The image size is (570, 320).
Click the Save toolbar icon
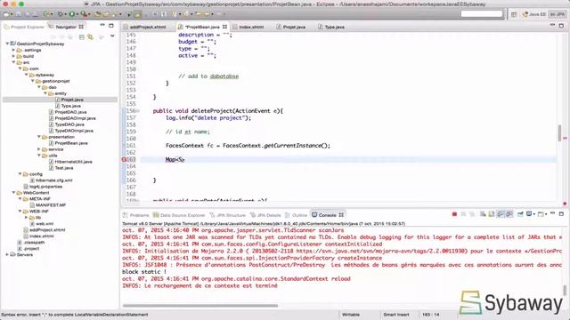(x=18, y=14)
